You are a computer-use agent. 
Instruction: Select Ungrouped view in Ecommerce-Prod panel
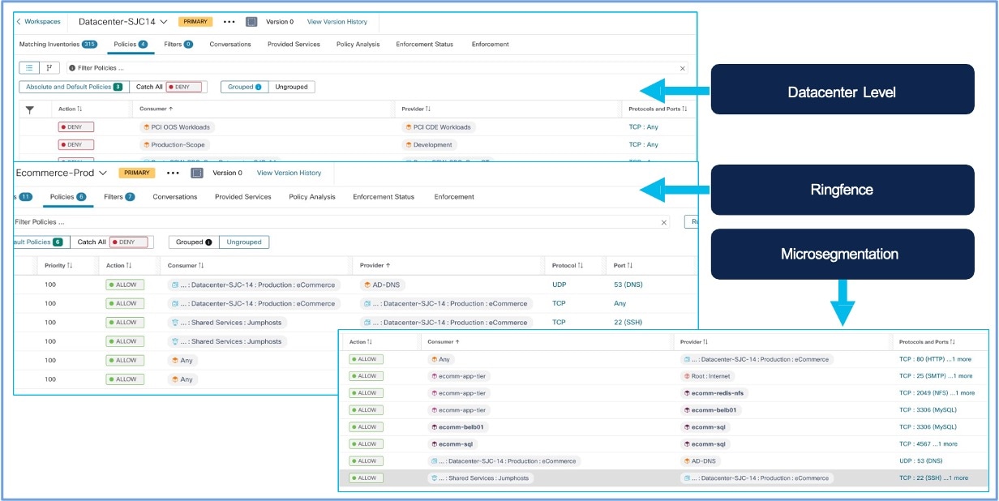click(x=244, y=242)
